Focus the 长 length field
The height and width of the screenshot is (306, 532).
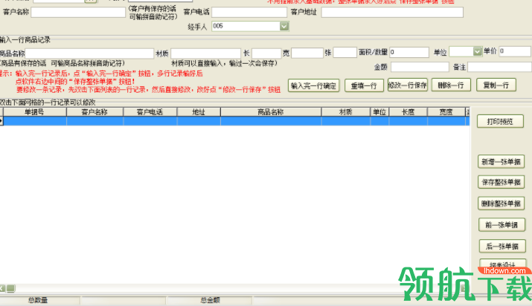[266, 53]
